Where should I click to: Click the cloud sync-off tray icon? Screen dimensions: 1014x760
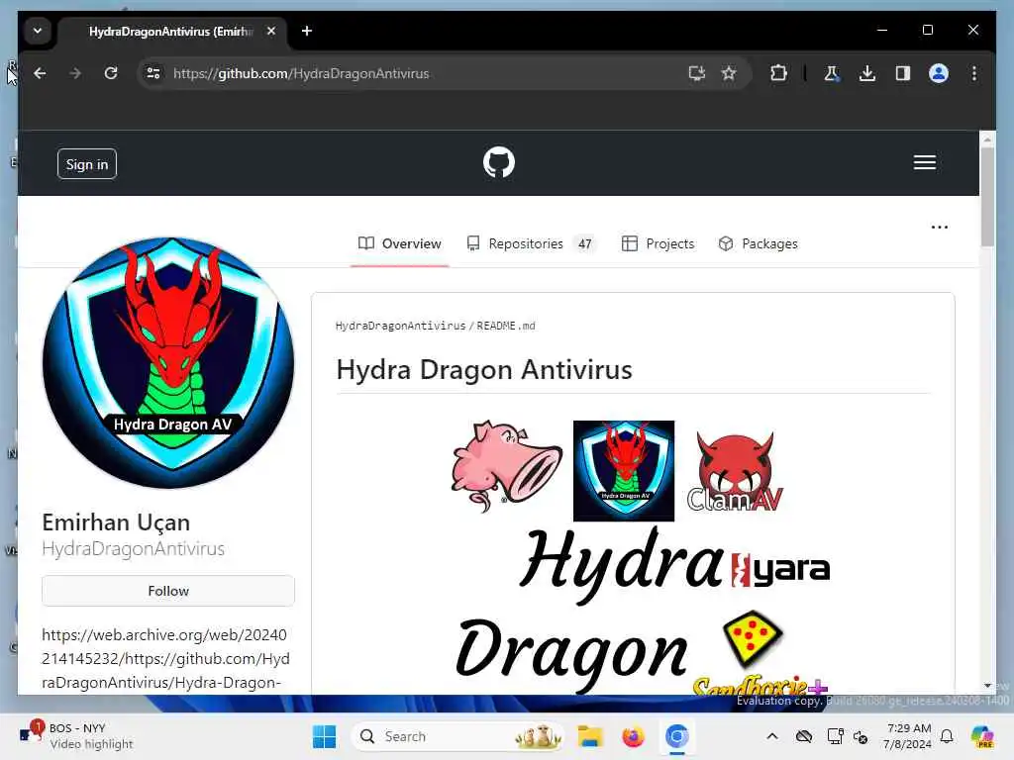tap(804, 736)
